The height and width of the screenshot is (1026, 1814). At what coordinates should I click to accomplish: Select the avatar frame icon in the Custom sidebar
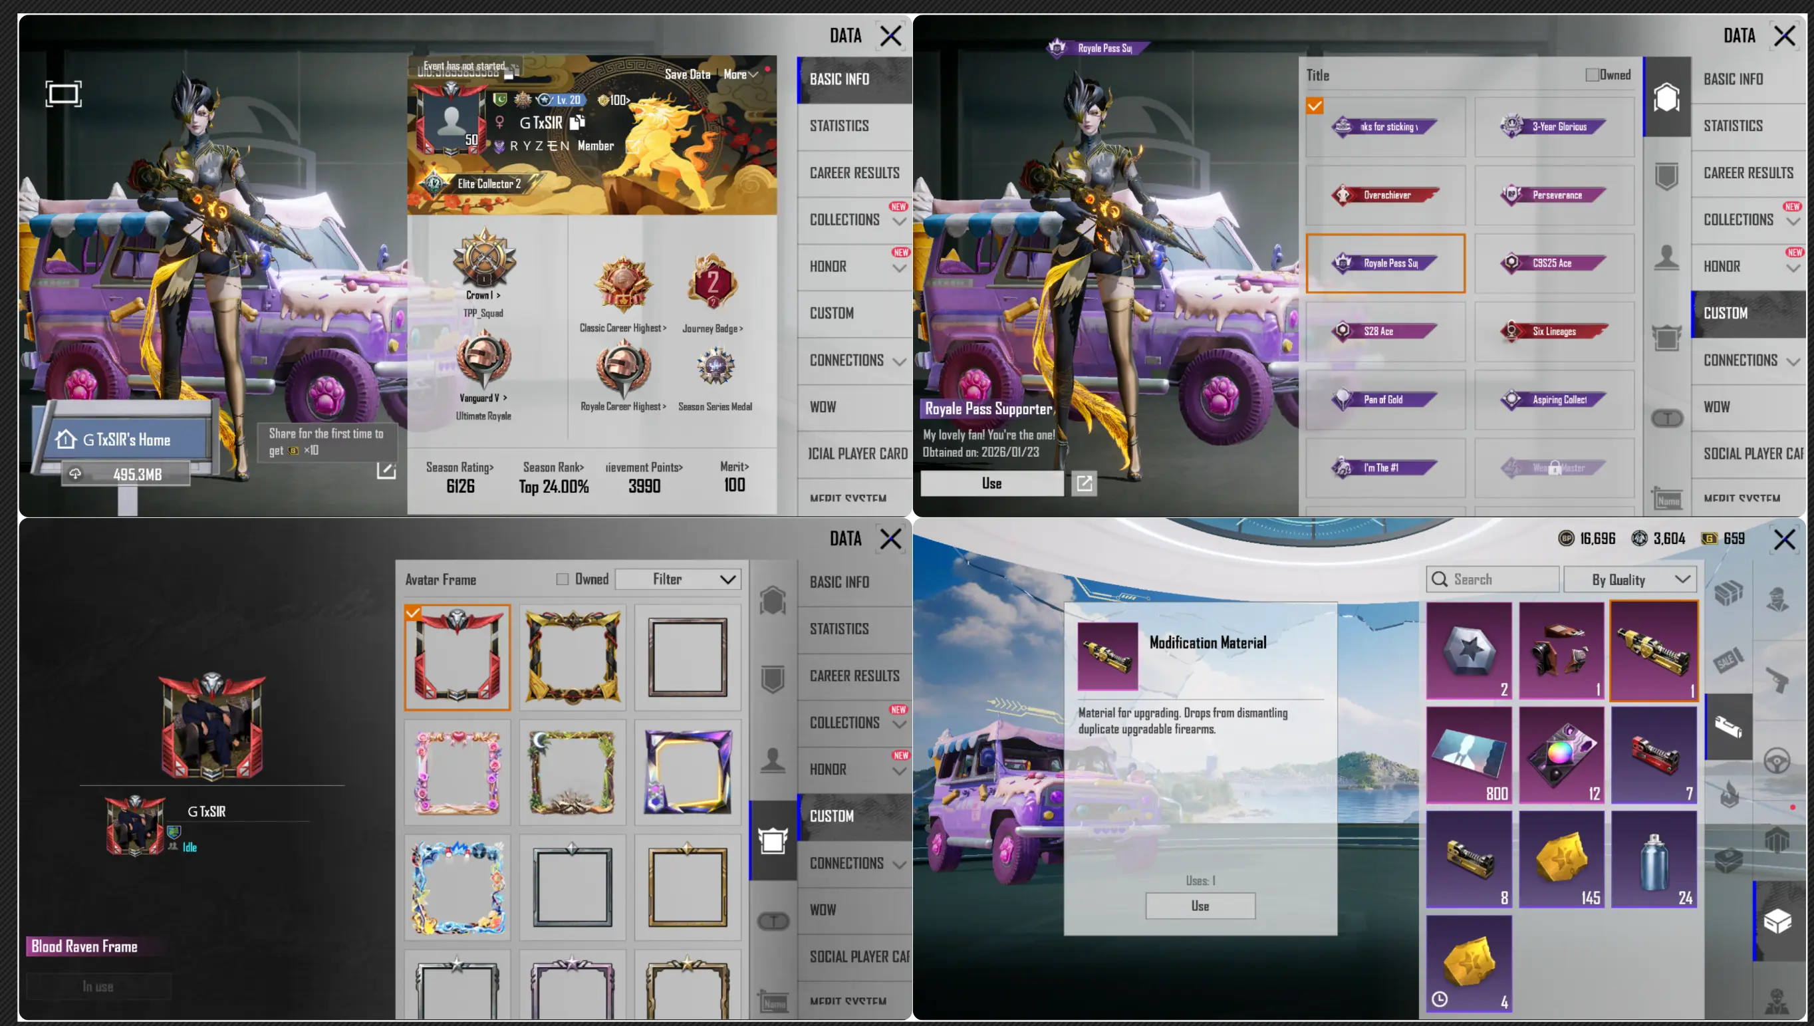pyautogui.click(x=773, y=840)
